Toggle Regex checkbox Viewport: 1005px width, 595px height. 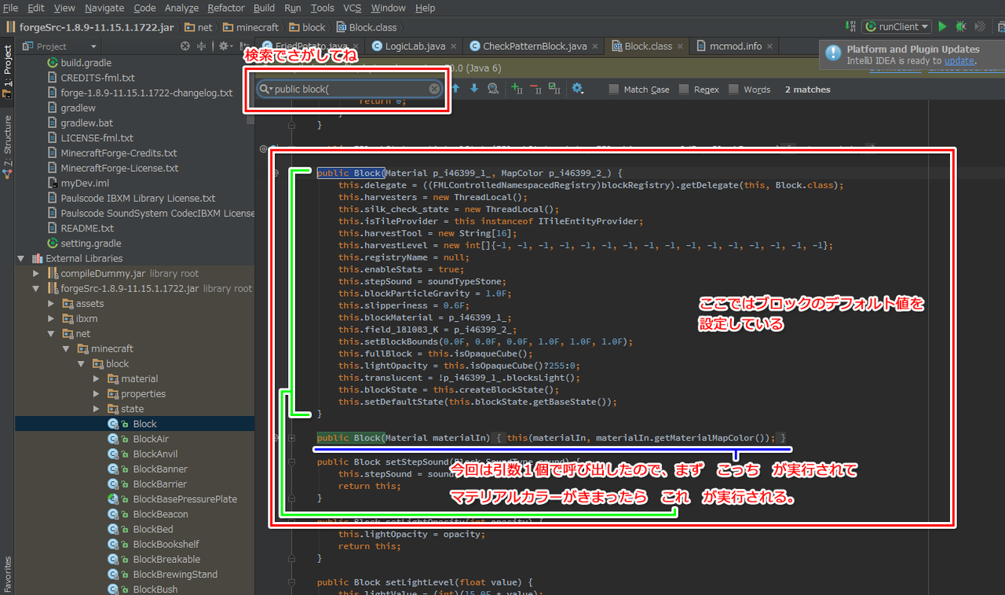pos(684,89)
